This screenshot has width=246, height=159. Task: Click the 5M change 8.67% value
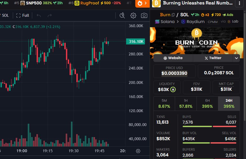tap(164, 106)
